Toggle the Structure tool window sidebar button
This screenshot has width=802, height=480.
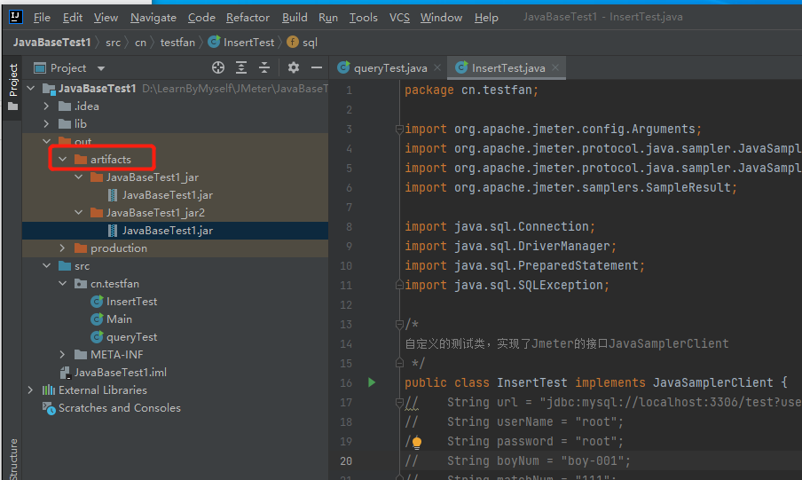point(12,458)
